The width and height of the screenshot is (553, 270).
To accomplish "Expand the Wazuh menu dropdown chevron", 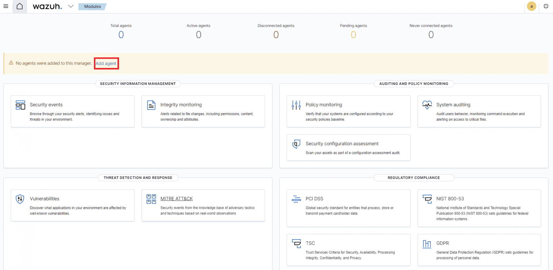I will coord(71,6).
